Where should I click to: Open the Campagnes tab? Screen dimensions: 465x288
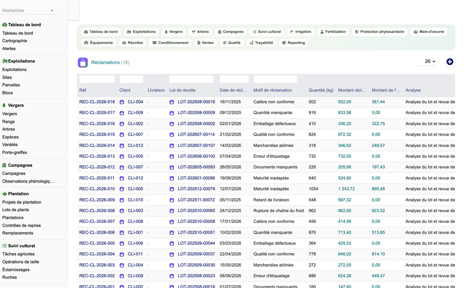coord(231,32)
